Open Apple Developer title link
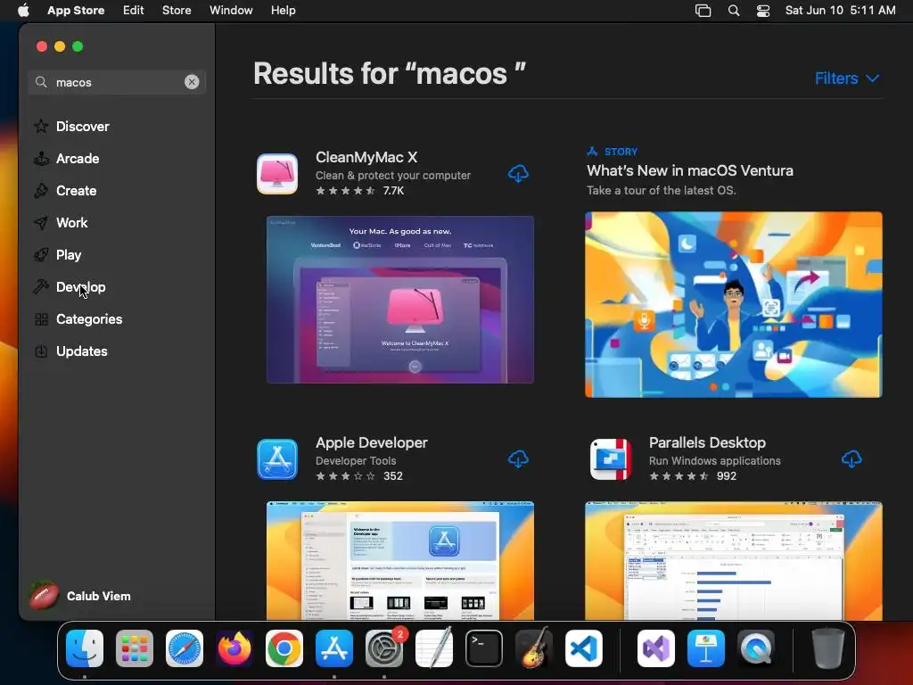Viewport: 913px width, 685px height. [372, 442]
